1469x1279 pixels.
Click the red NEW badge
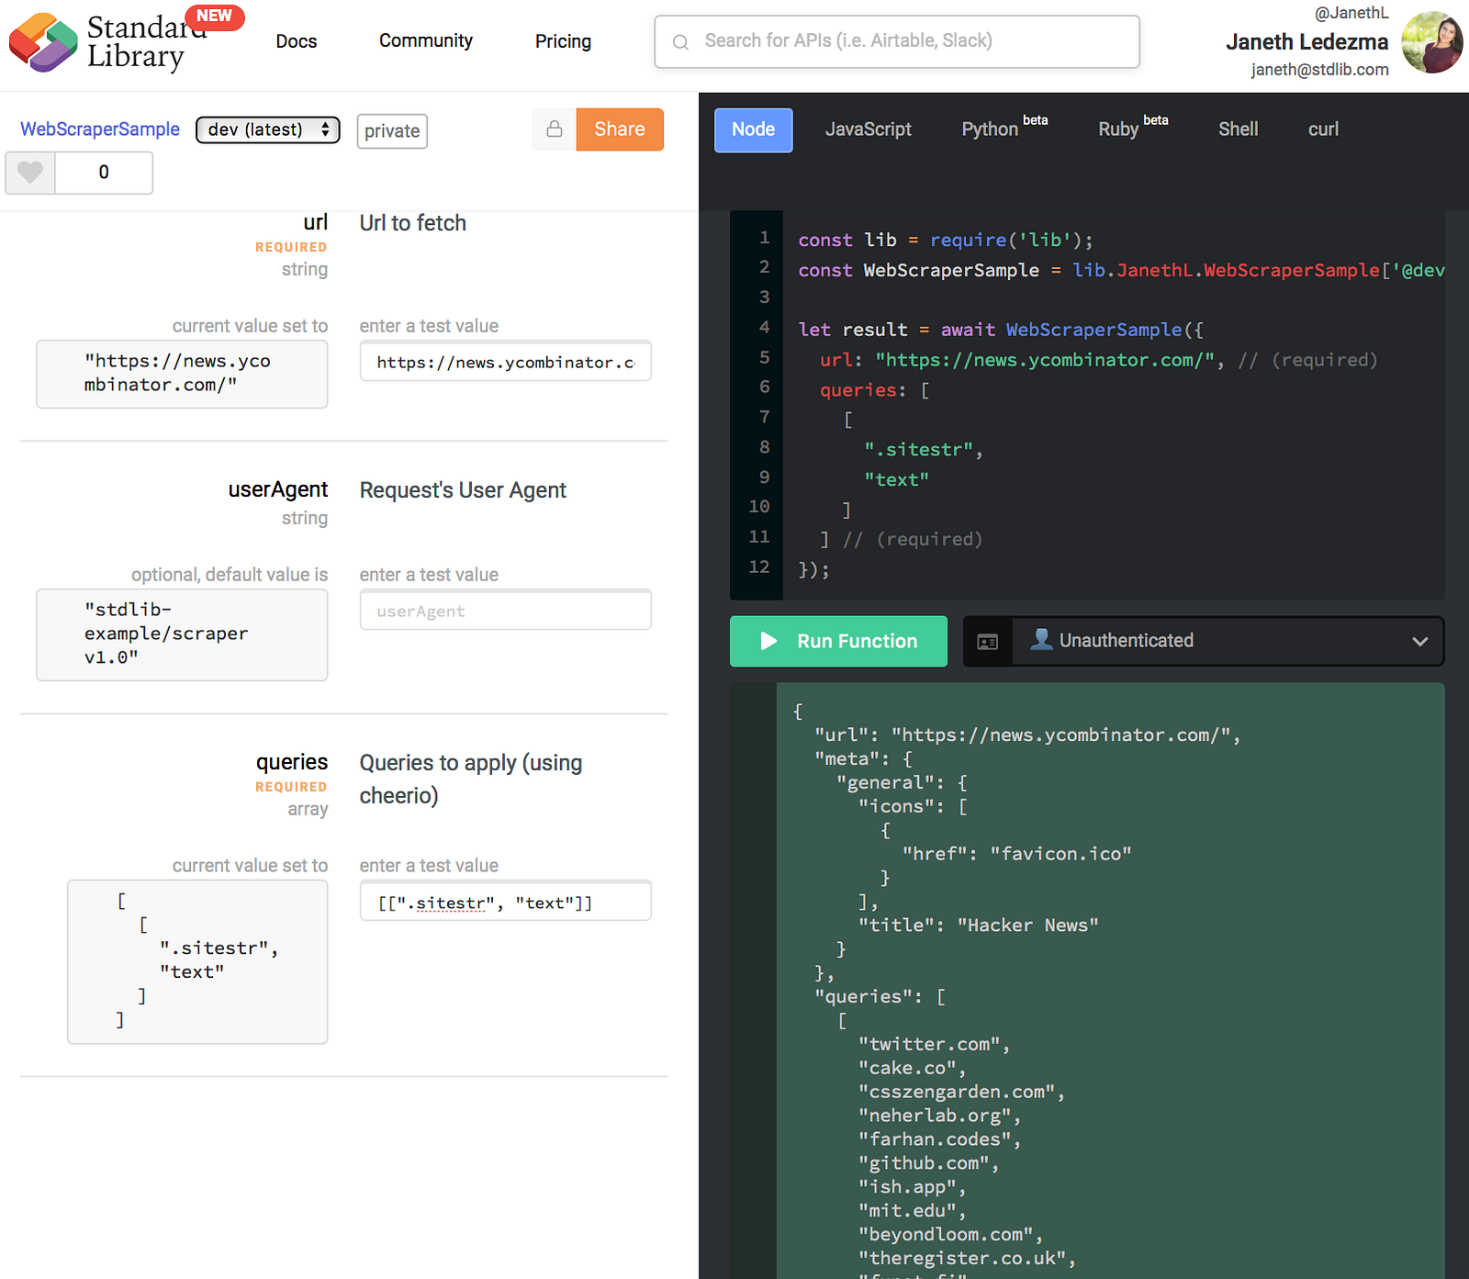click(x=214, y=17)
